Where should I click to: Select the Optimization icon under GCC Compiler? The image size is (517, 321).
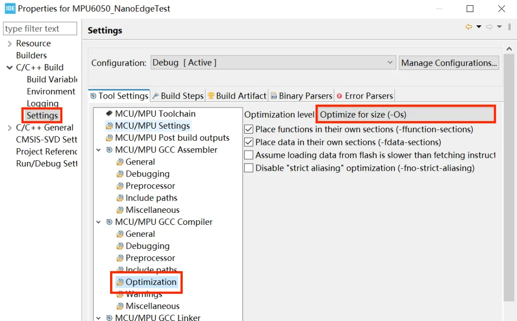120,282
